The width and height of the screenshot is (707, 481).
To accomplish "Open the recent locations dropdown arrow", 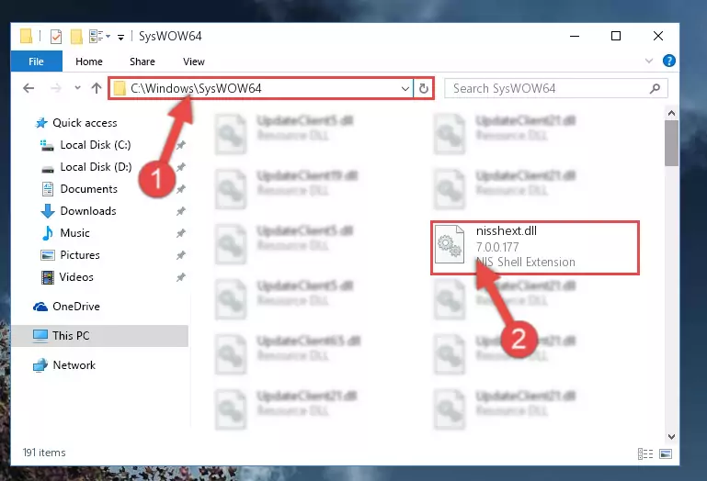I will tap(77, 88).
